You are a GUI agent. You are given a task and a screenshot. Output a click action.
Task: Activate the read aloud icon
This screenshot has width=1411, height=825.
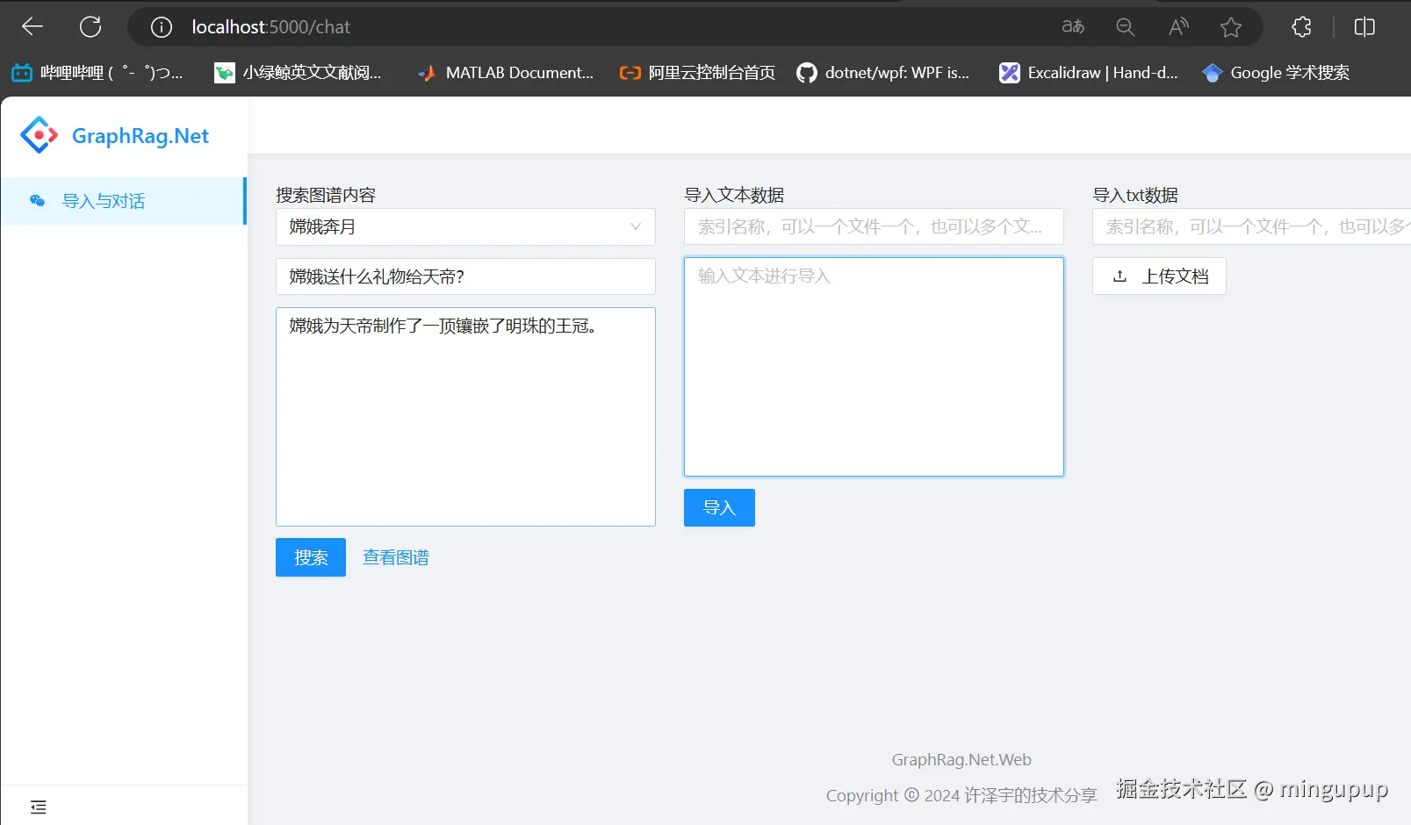click(1178, 27)
